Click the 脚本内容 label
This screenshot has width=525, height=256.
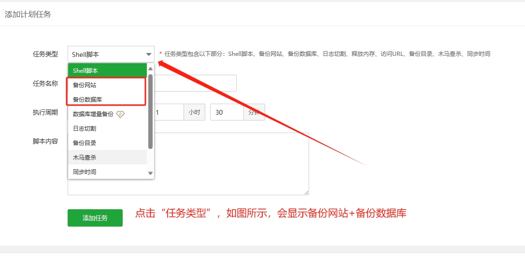pyautogui.click(x=45, y=141)
